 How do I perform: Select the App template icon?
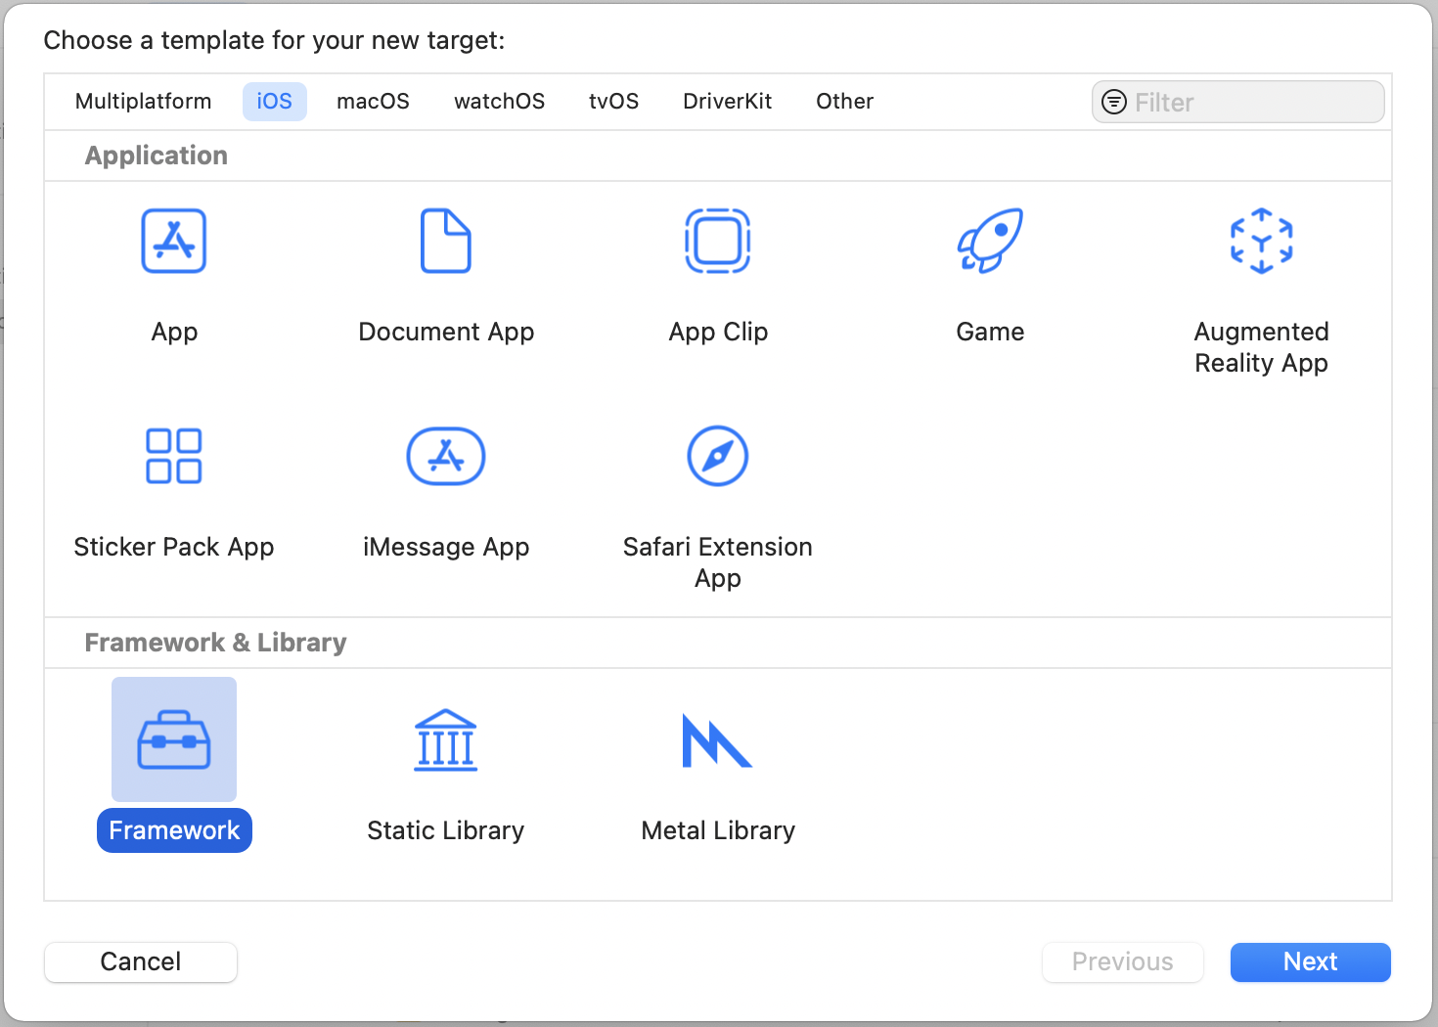174,241
